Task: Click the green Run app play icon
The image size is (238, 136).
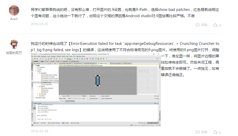Action: (x=75, y=59)
